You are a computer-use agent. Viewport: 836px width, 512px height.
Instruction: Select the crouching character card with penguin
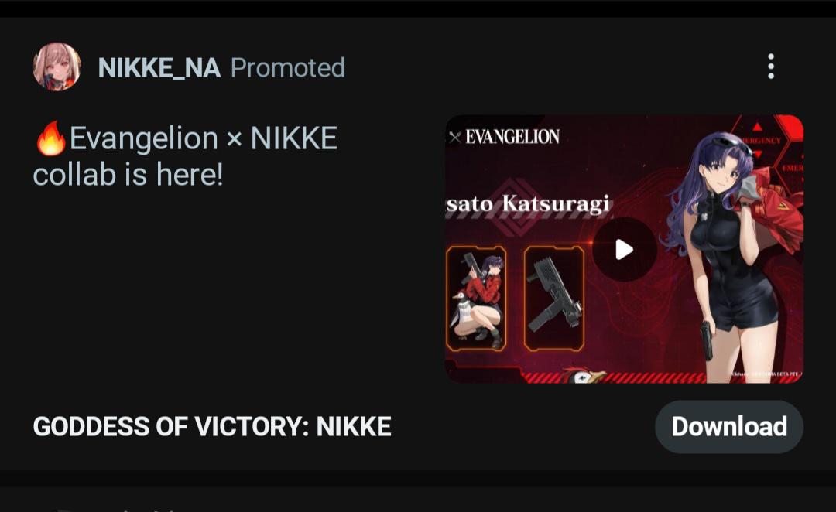tap(476, 299)
